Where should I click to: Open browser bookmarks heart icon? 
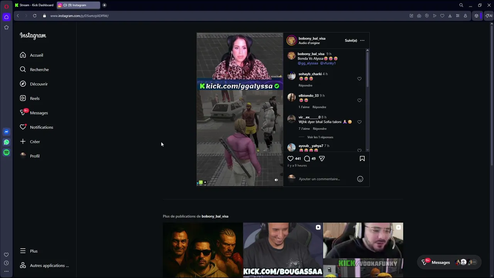tap(442, 16)
